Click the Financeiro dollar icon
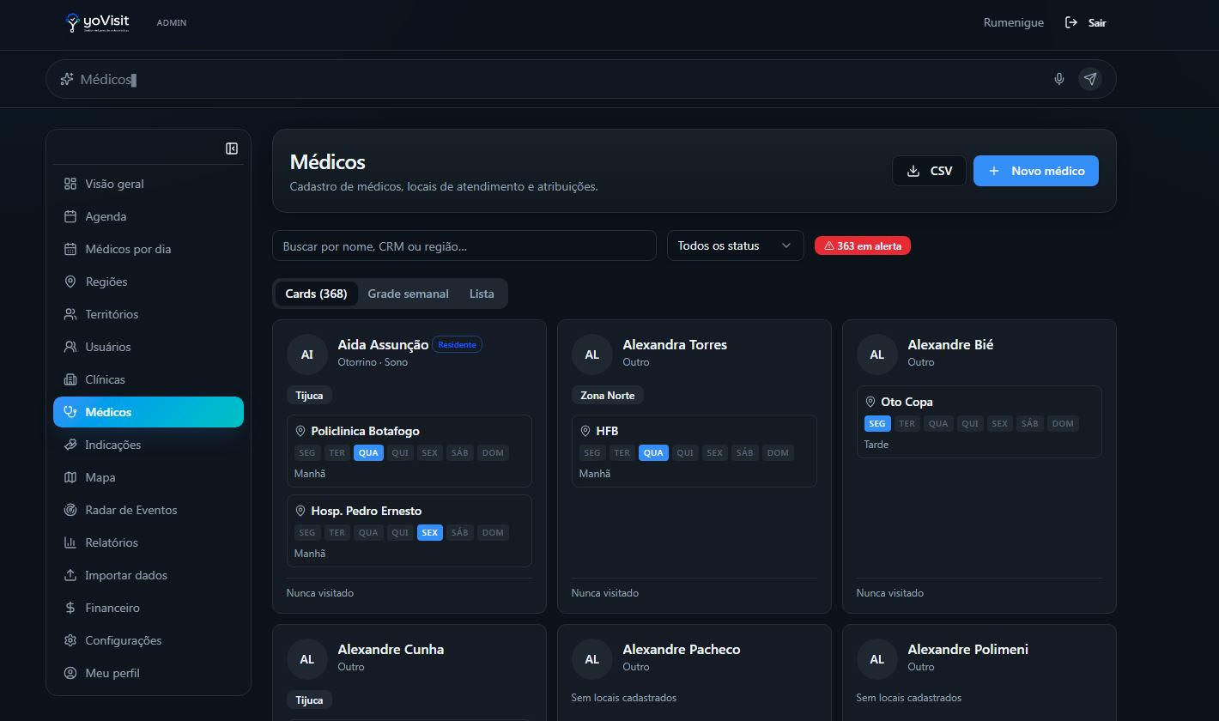The height and width of the screenshot is (721, 1219). click(70, 608)
